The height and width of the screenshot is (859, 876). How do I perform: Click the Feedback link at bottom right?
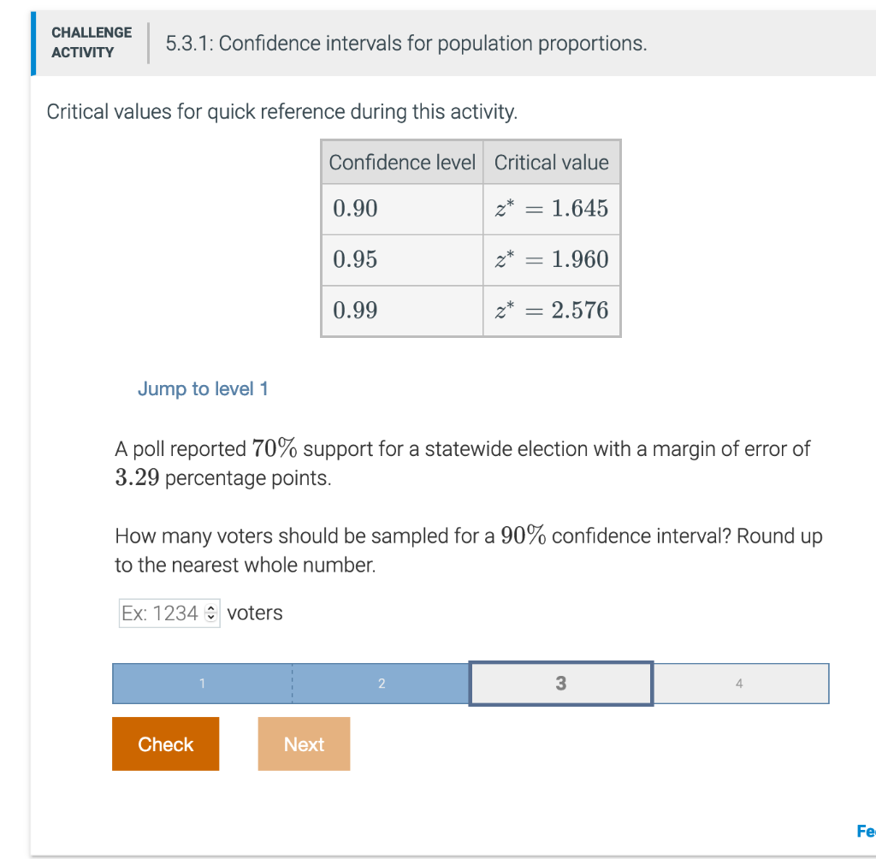click(x=866, y=830)
